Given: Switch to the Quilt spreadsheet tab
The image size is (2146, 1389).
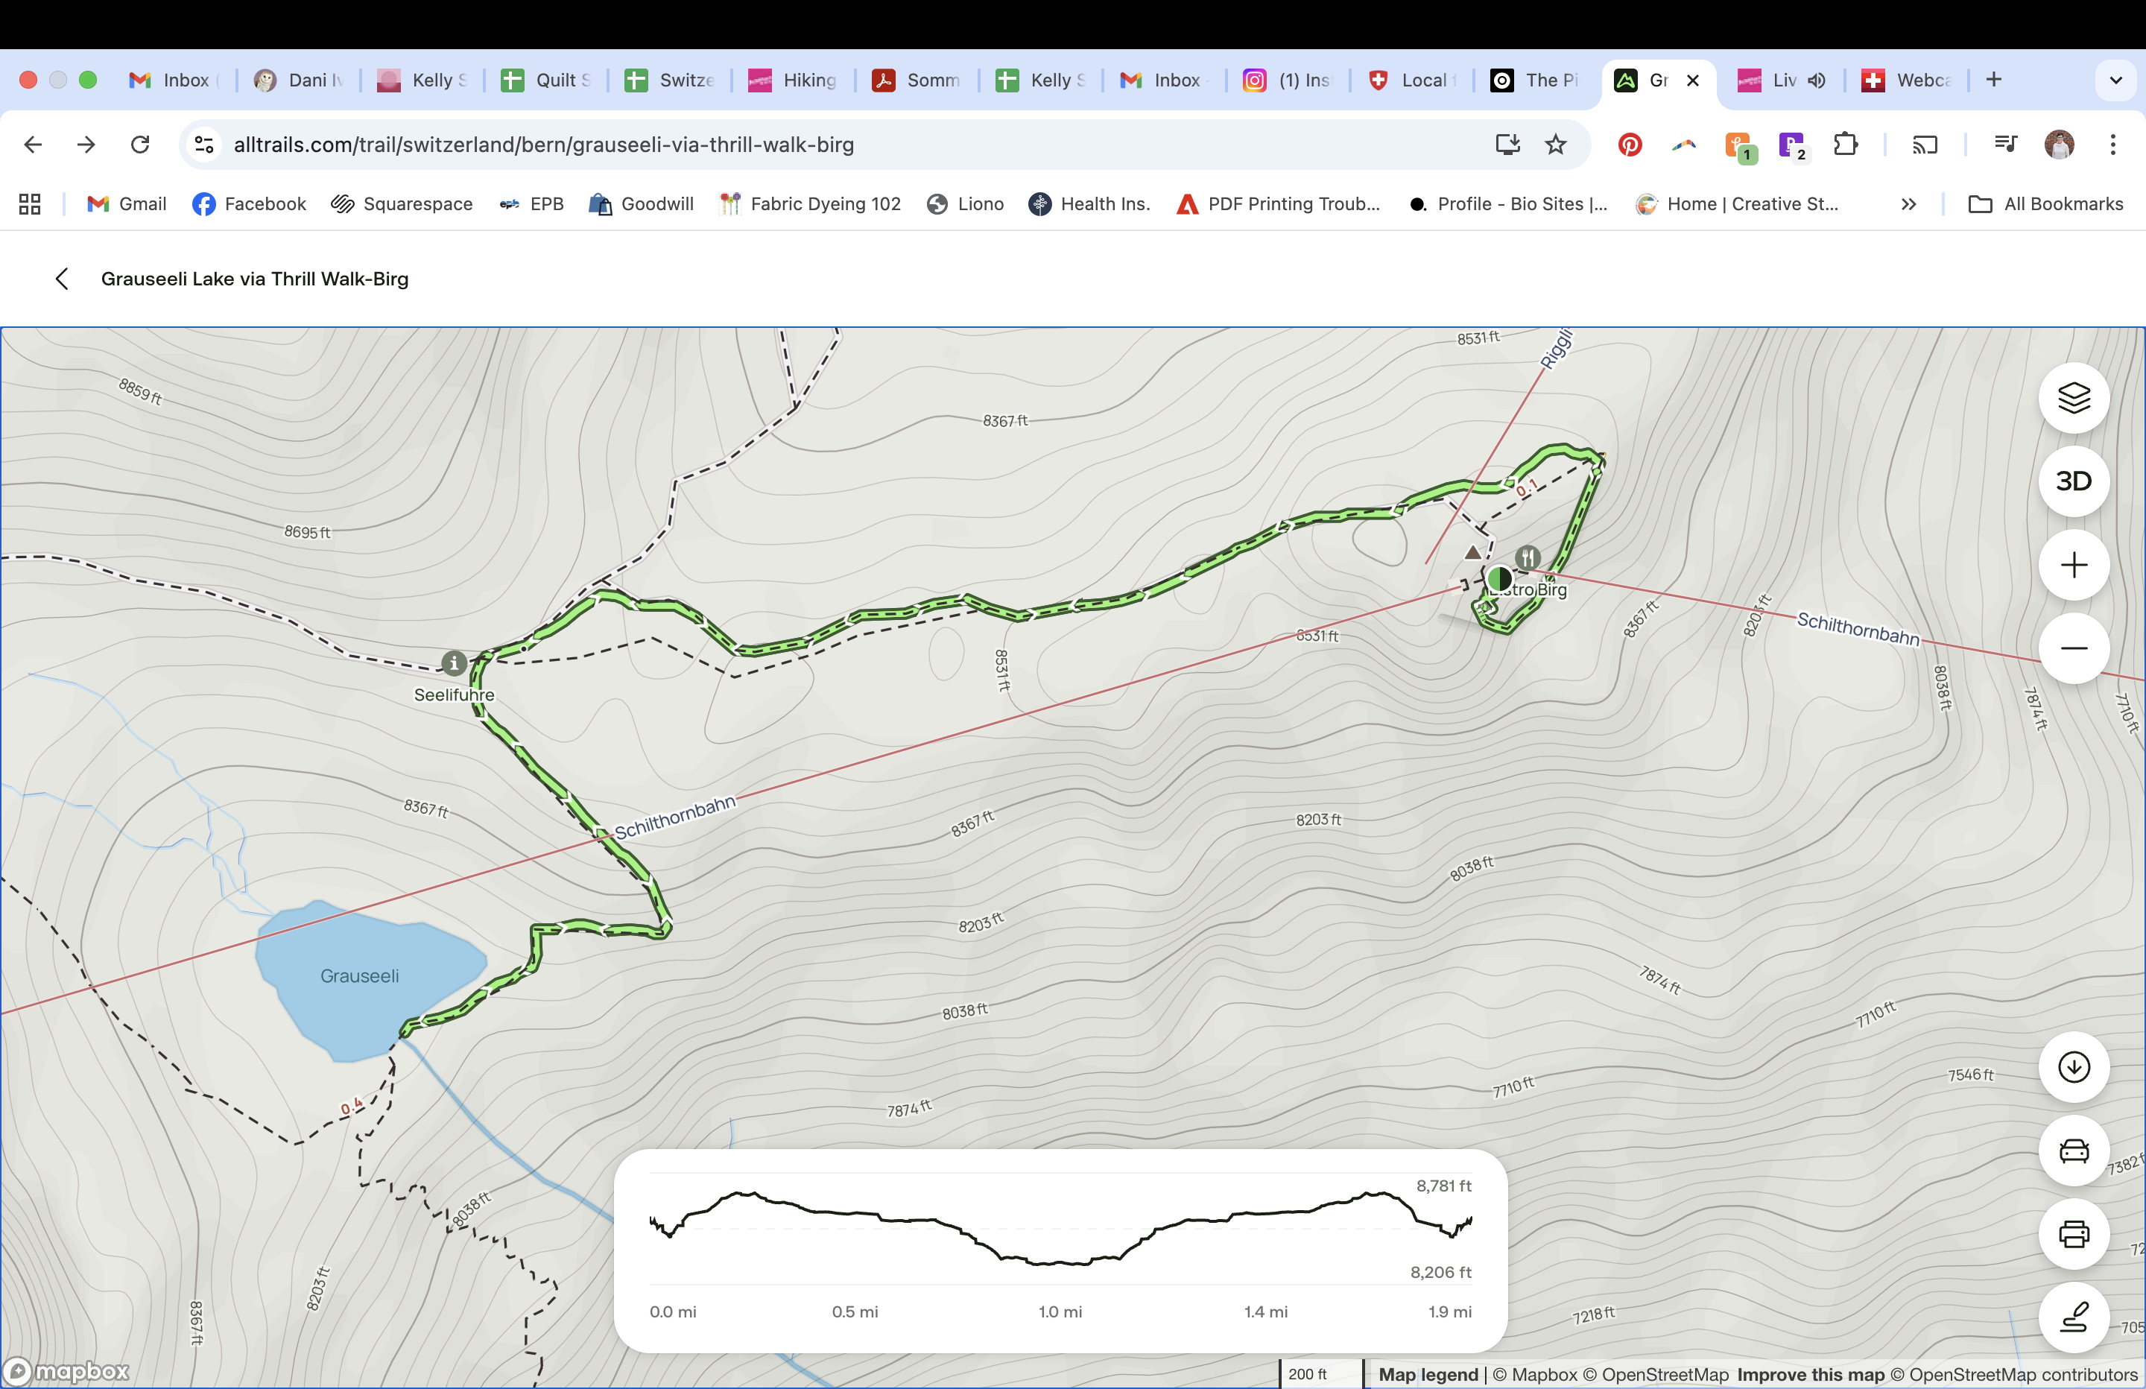Looking at the screenshot, I should 545,80.
